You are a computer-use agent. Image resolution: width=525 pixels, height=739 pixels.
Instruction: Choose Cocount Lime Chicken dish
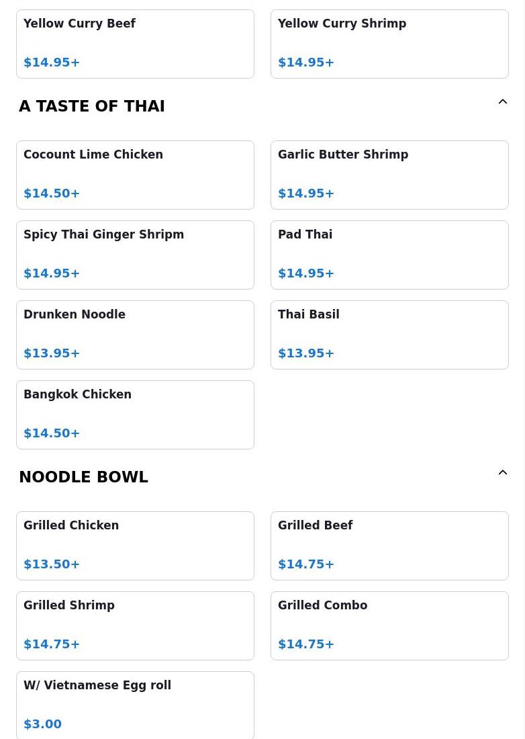point(135,175)
